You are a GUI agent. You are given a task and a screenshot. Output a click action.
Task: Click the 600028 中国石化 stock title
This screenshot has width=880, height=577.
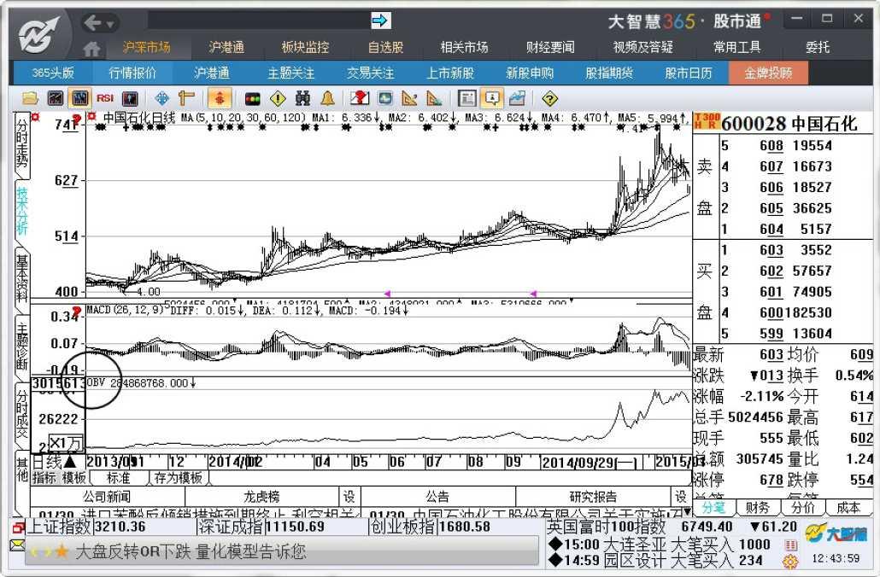tap(789, 124)
